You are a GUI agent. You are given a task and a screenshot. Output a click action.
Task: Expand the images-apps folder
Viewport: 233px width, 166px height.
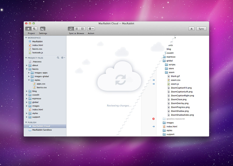[x=29, y=73]
